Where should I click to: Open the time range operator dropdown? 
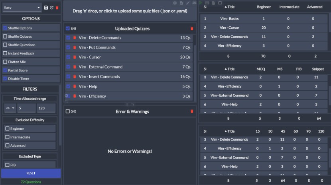pyautogui.click(x=10, y=108)
